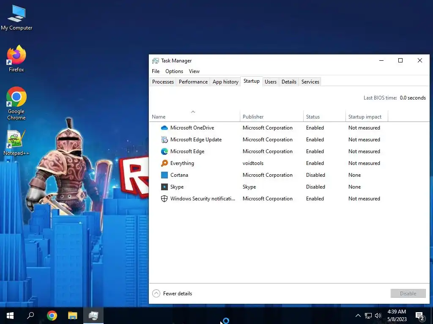Image resolution: width=433 pixels, height=324 pixels.
Task: Click the Everything magnifier icon
Action: tap(164, 163)
